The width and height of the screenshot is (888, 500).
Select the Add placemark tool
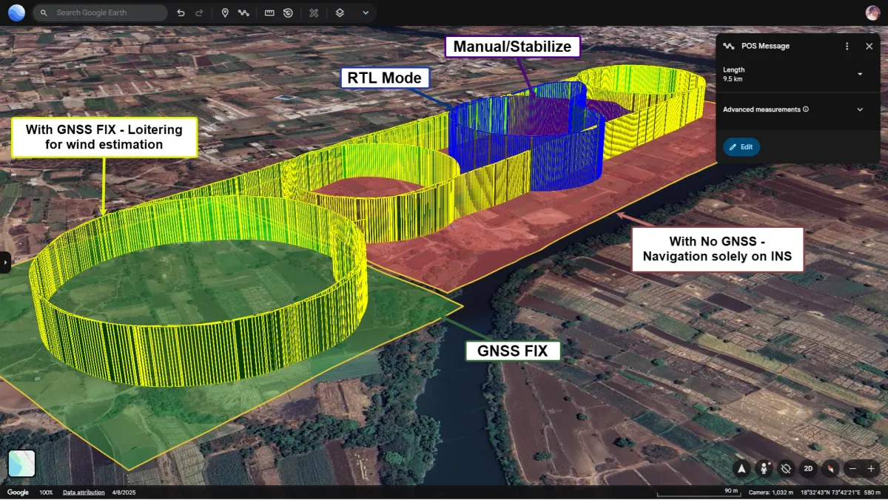[225, 13]
